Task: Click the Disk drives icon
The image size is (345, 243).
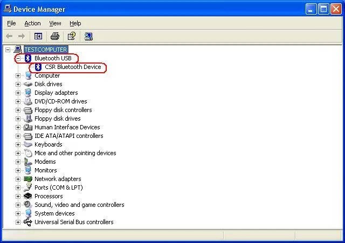Action: [x=27, y=84]
